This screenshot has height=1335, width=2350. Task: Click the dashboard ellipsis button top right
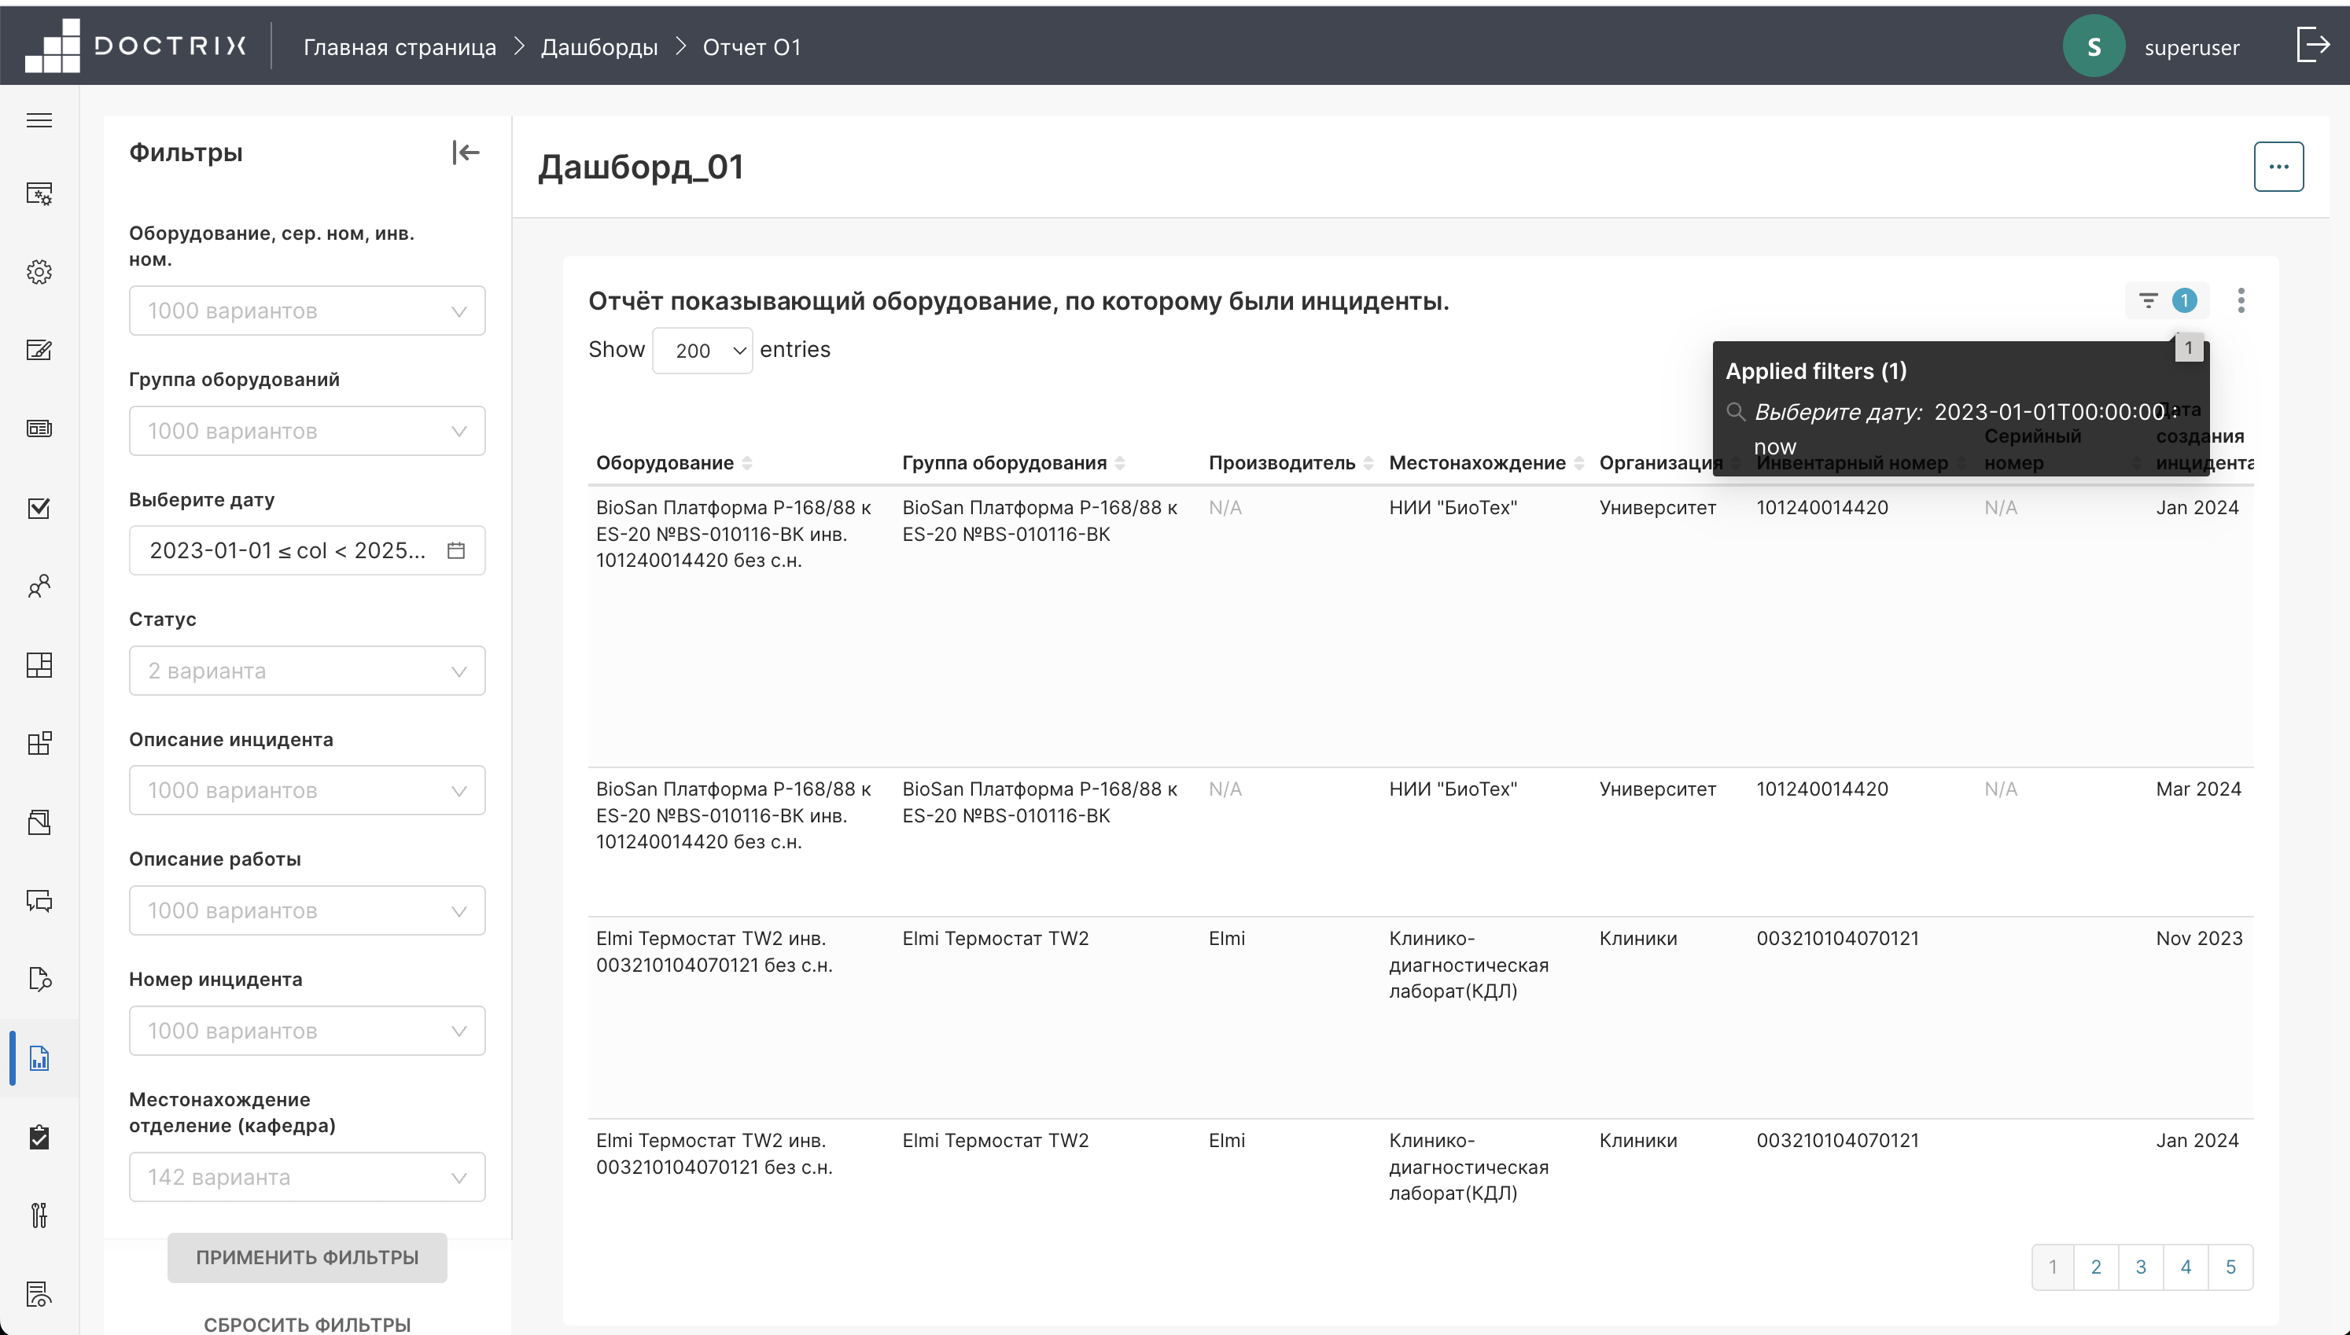(x=2278, y=167)
